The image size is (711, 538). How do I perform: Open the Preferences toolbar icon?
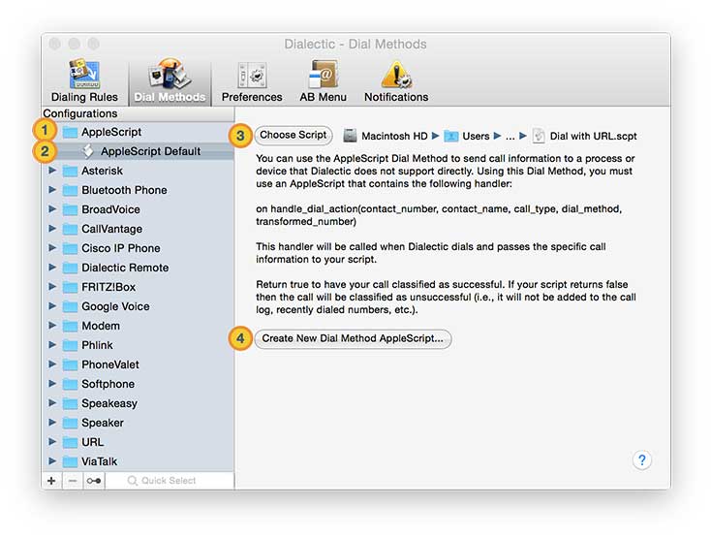(x=252, y=75)
